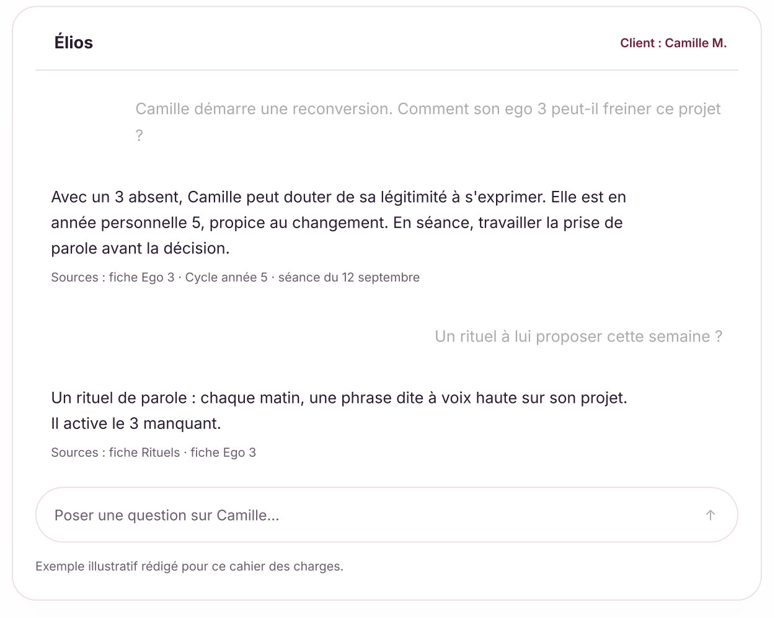The width and height of the screenshot is (775, 618).
Task: Focus the 'Poser une question sur Camille' field
Action: tap(387, 515)
